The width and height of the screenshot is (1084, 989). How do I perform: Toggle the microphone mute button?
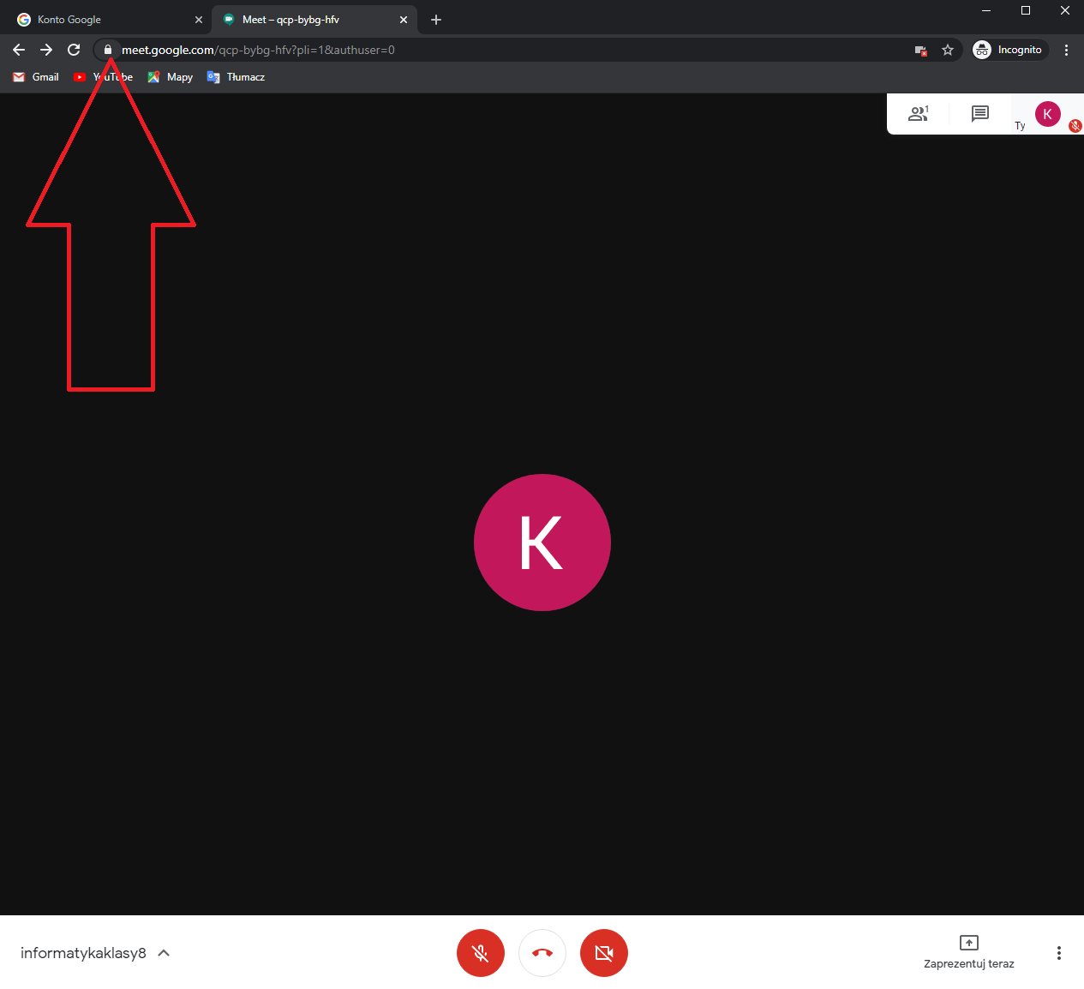481,953
